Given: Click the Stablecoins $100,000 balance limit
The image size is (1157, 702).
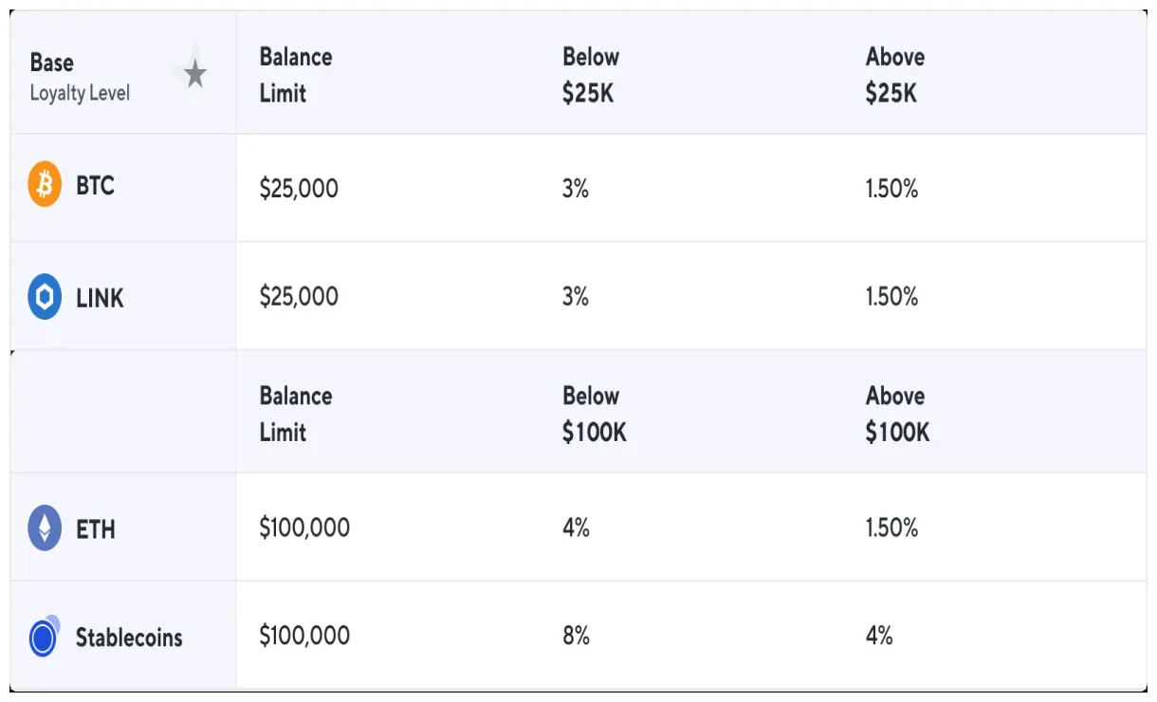Looking at the screenshot, I should 304,636.
